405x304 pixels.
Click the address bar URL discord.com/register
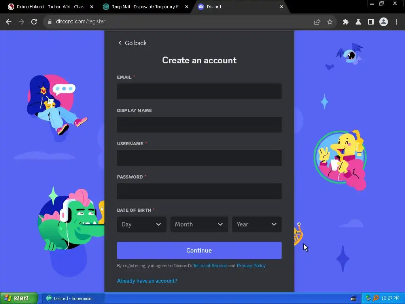[80, 21]
